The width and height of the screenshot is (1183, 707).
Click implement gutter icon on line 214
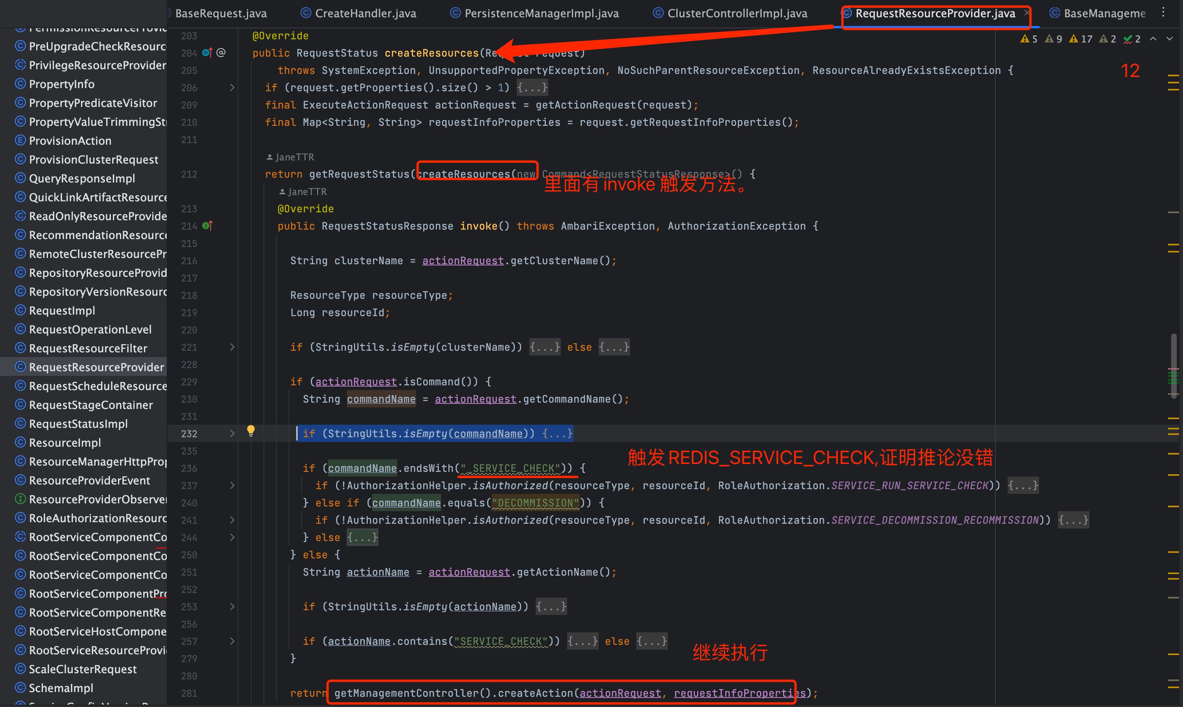(207, 226)
